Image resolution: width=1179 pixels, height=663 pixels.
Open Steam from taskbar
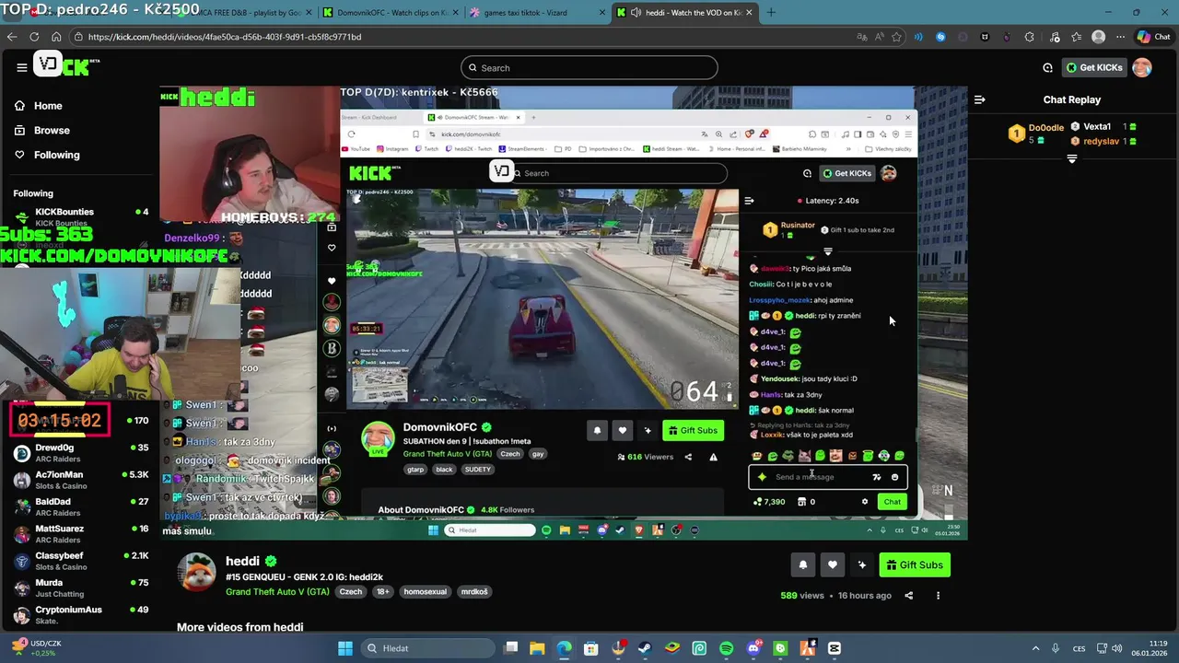(x=645, y=648)
